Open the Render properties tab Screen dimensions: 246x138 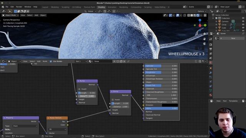click(211, 44)
